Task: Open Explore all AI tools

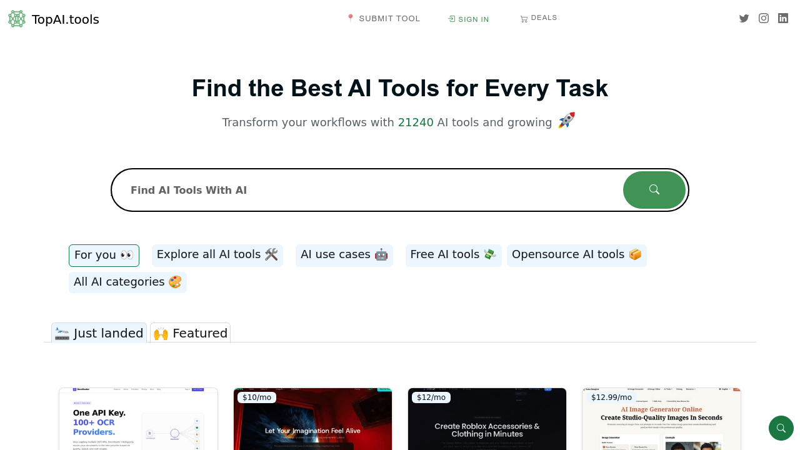Action: 217,254
